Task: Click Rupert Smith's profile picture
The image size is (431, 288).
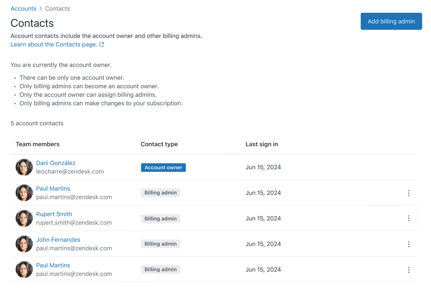Action: [x=24, y=218]
